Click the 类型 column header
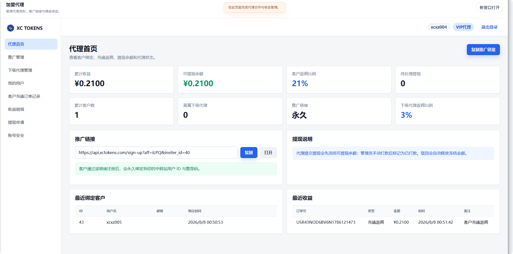 click(x=371, y=211)
